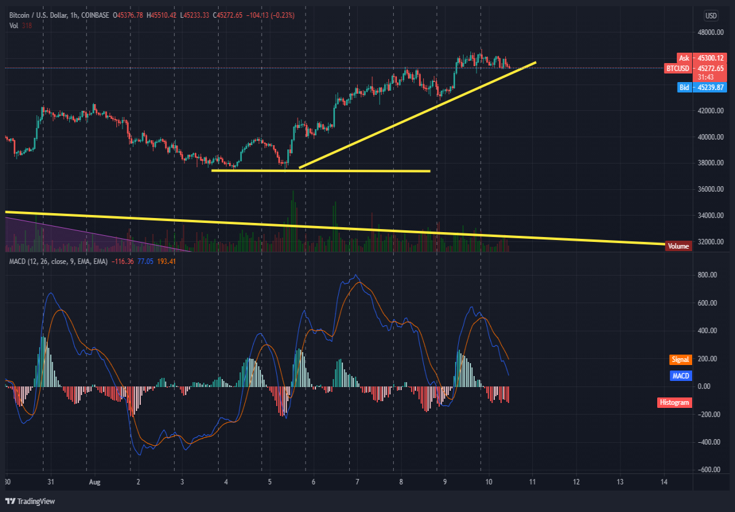Click the blue Bid label tag
The height and width of the screenshot is (512, 735).
[x=685, y=88]
